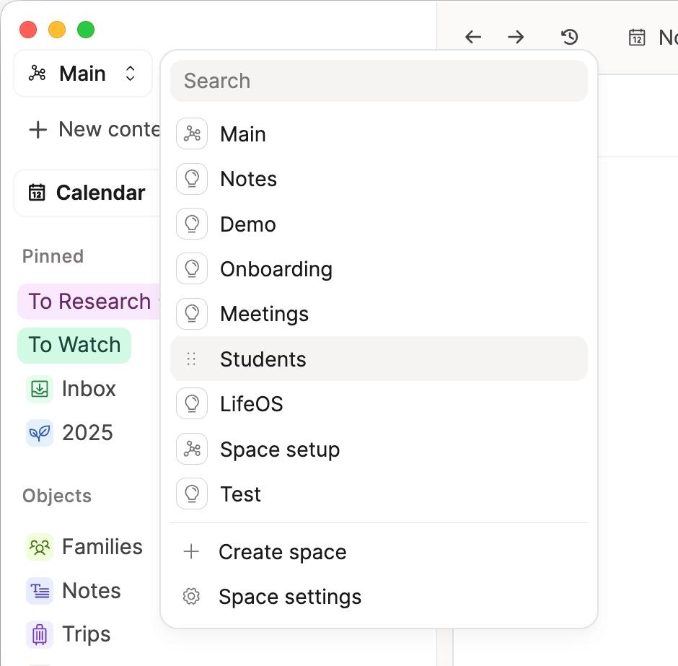Open the Main space switcher dropdown
Image resolution: width=678 pixels, height=666 pixels.
83,74
